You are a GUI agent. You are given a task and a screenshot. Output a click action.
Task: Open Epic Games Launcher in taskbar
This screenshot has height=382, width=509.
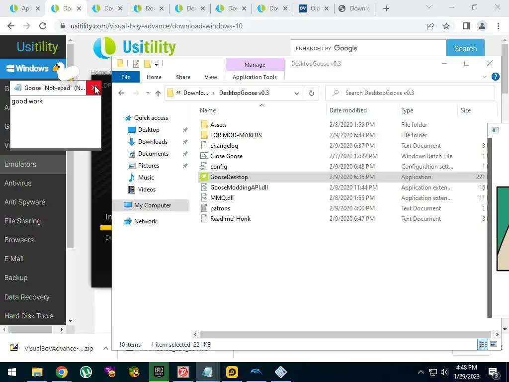(159, 372)
